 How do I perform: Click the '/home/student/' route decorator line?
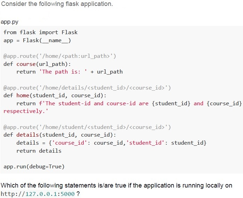(87, 127)
